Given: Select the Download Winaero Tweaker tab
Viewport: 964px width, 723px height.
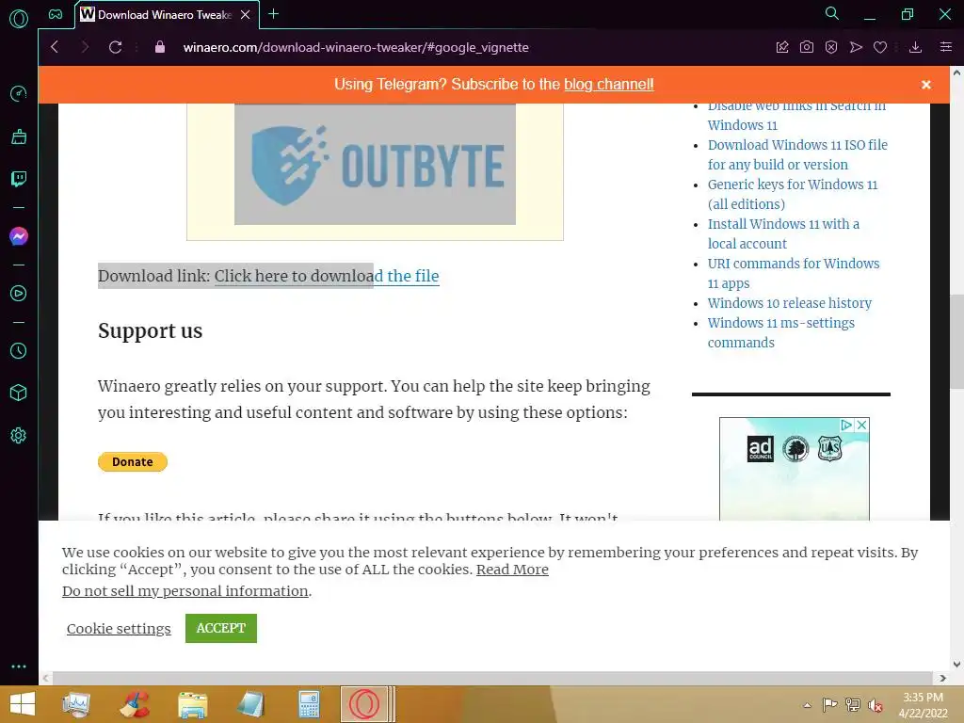Looking at the screenshot, I should click(166, 14).
